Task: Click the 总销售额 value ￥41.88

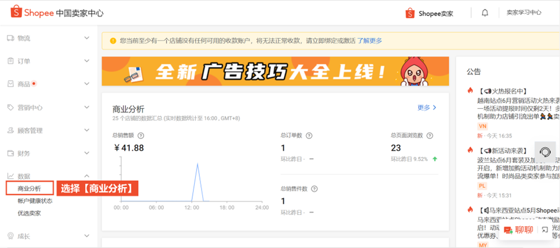Action: pos(129,148)
